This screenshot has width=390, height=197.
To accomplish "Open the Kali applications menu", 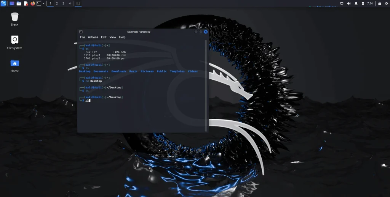I will coord(3,3).
